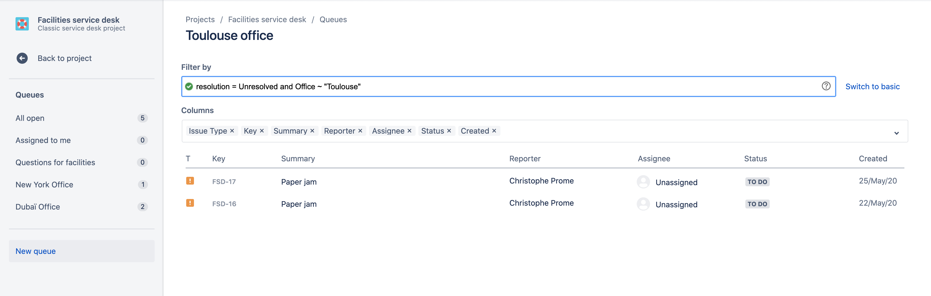
Task: Open the Projects breadcrumb link
Action: (x=200, y=19)
